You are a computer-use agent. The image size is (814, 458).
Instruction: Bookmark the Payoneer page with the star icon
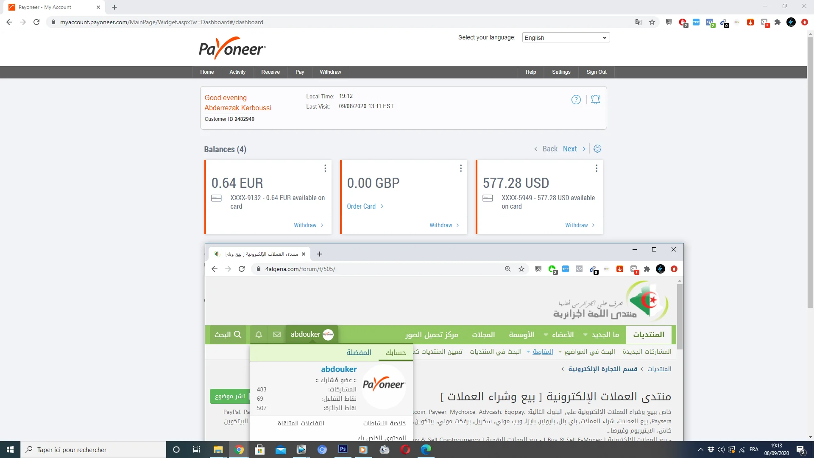[x=652, y=22]
